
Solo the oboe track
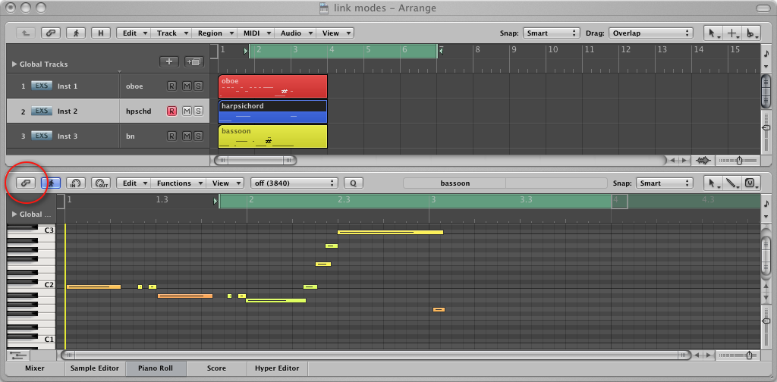pyautogui.click(x=198, y=86)
